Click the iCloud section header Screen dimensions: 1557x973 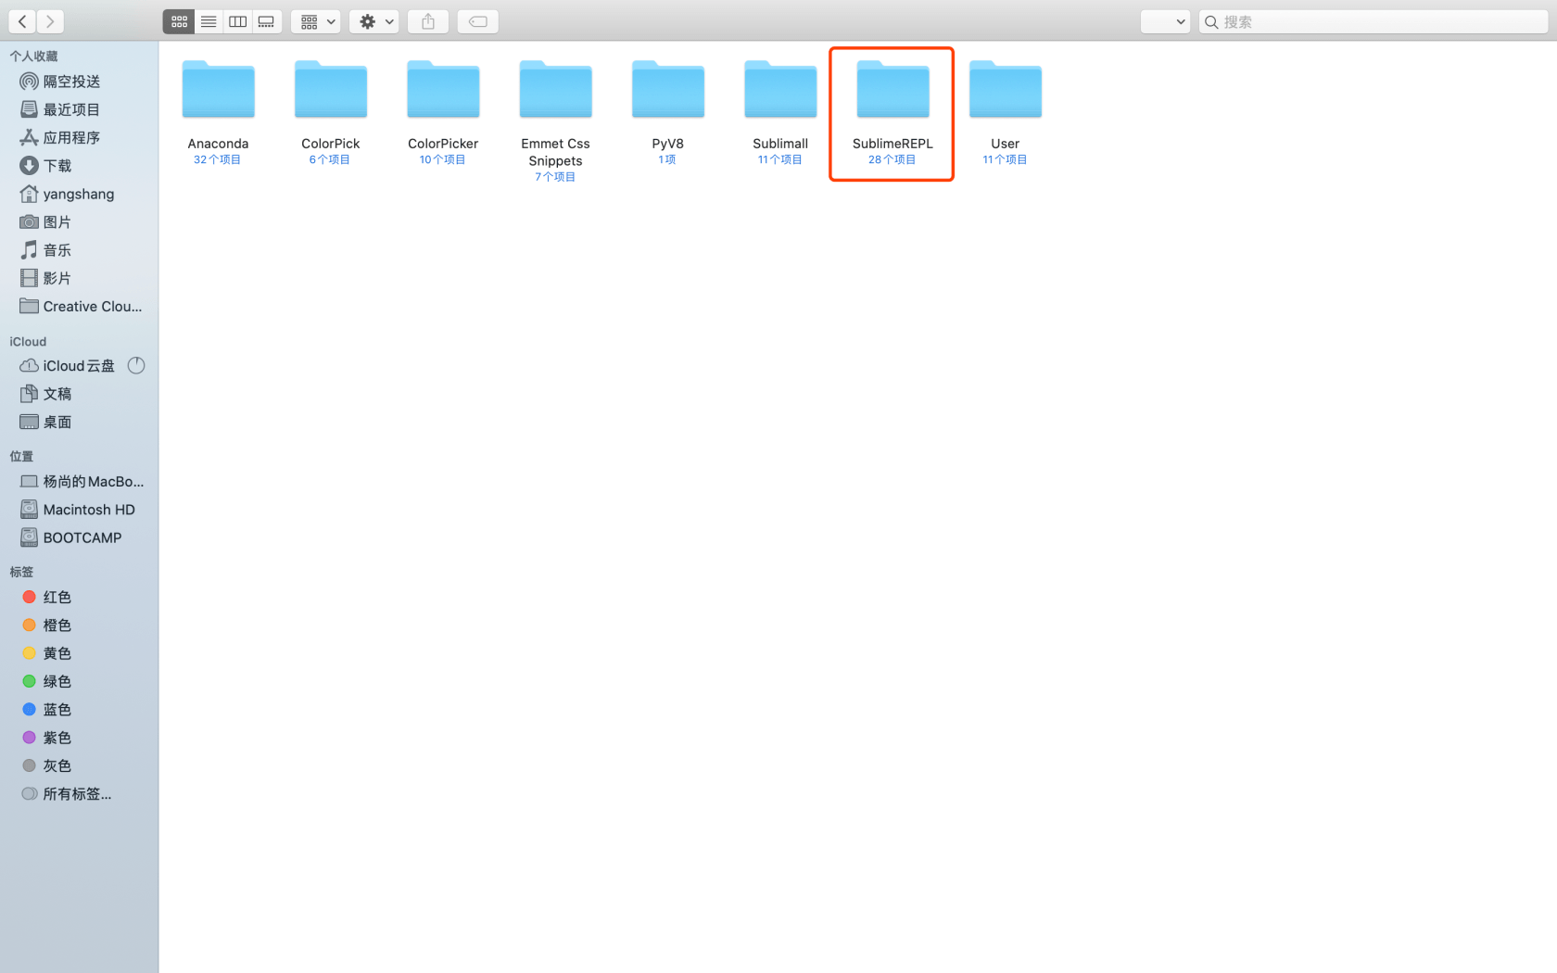click(x=28, y=342)
